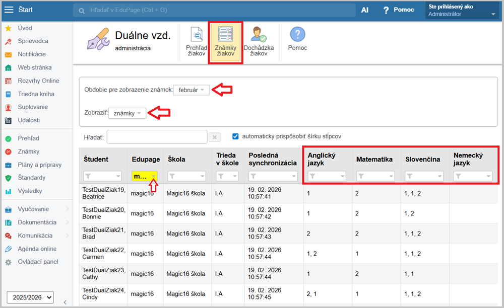The height and width of the screenshot is (308, 504).
Task: Open the Zobraziť známky dropdown
Action: click(127, 113)
